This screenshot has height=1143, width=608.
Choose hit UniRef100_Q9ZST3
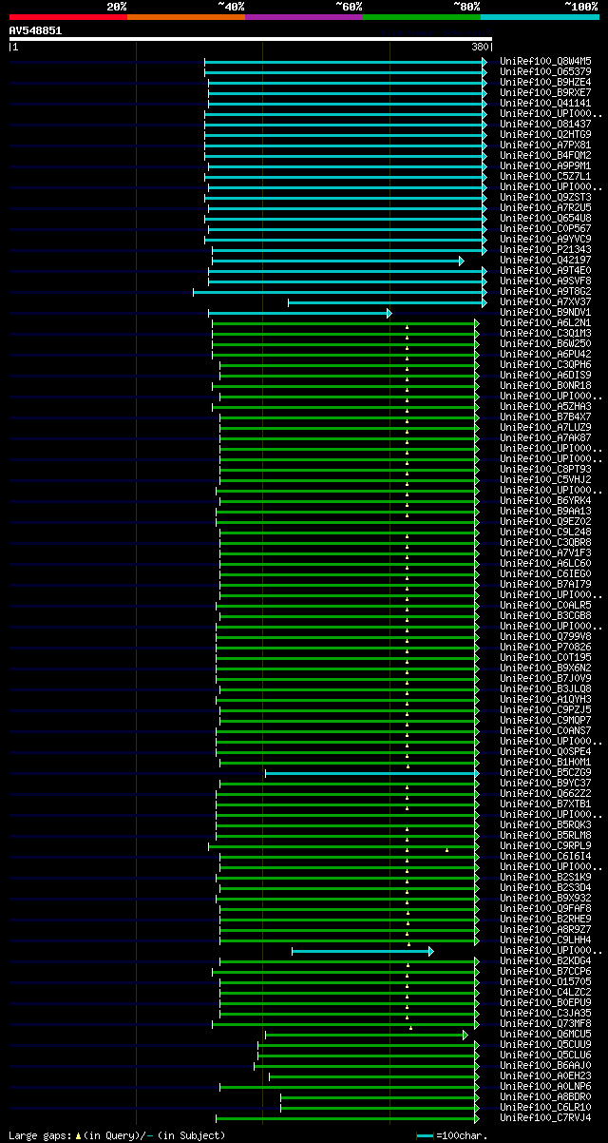click(x=546, y=197)
